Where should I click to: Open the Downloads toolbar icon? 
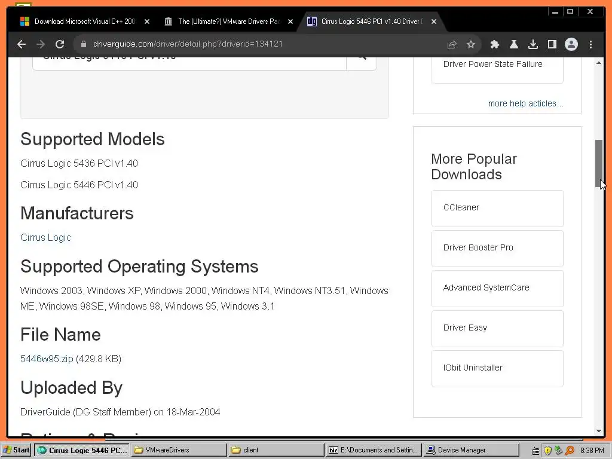[533, 44]
